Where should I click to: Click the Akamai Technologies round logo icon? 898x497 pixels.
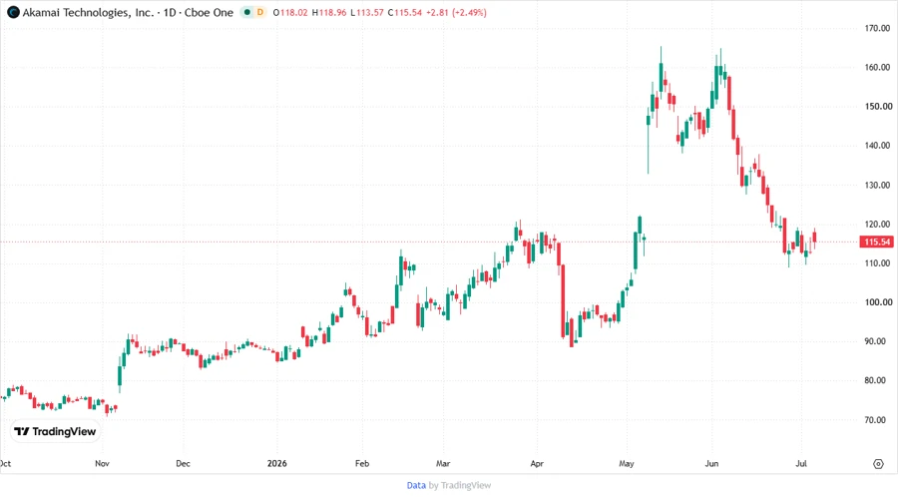coord(13,12)
